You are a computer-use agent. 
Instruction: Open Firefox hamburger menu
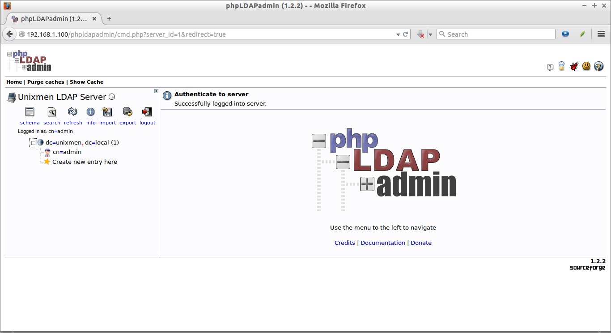[x=601, y=34]
